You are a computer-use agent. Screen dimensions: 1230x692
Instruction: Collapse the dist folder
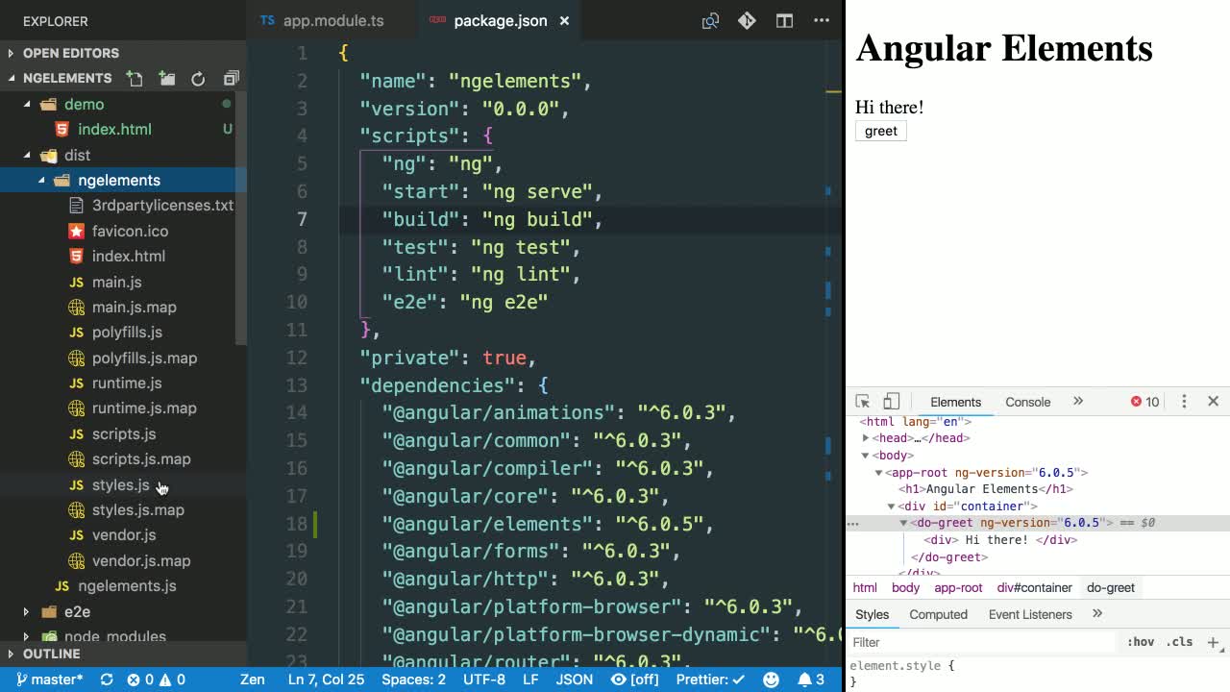tap(77, 155)
